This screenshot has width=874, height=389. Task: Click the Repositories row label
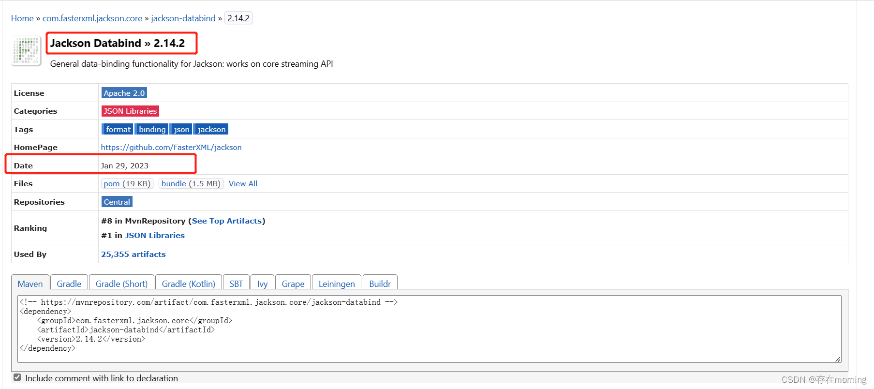(x=39, y=202)
